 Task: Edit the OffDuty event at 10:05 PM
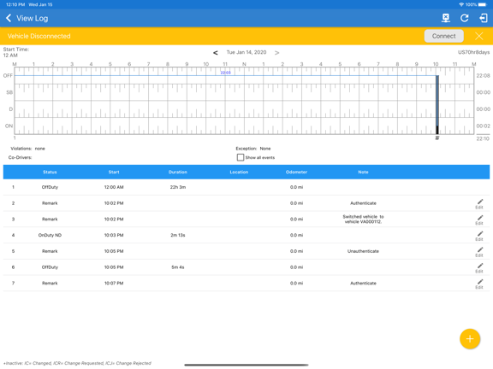pyautogui.click(x=479, y=267)
